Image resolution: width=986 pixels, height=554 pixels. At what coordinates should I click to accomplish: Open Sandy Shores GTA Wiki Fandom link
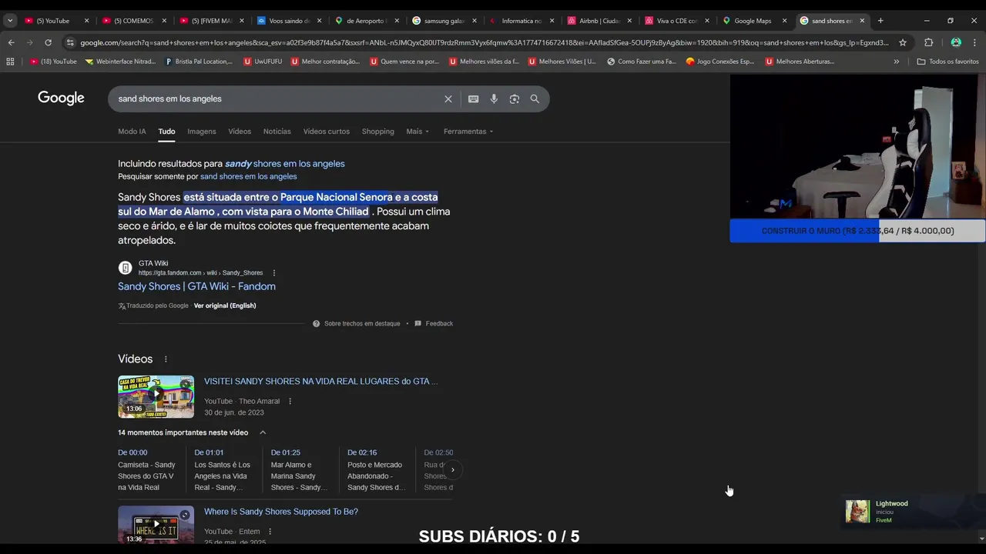[x=196, y=286]
